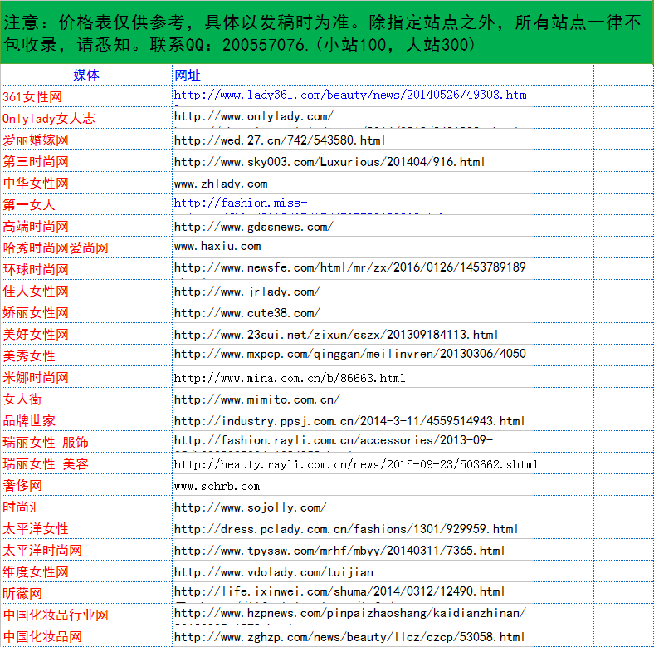Open the fashion.miss- hyperlink

click(x=241, y=203)
